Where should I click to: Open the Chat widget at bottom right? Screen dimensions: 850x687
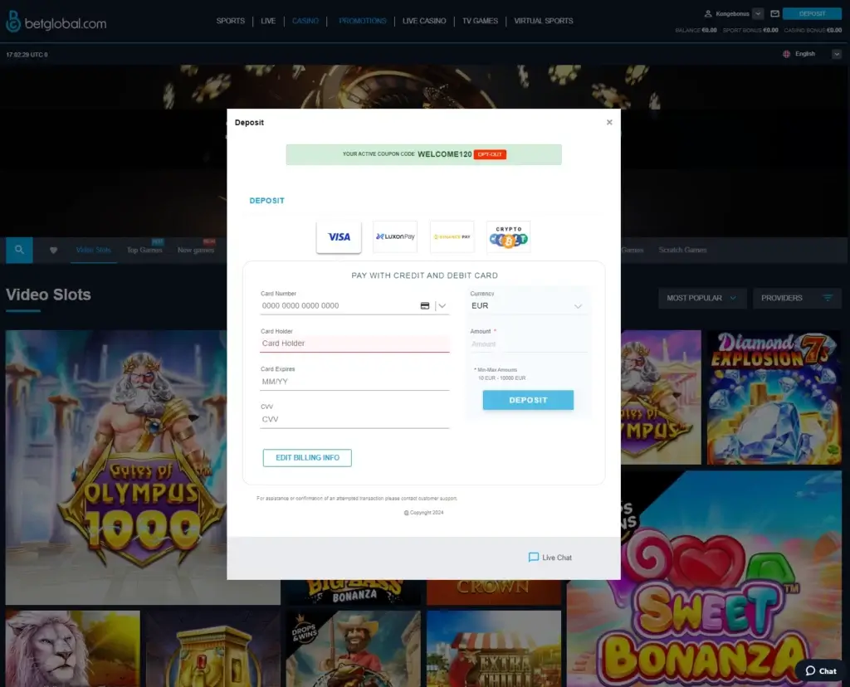click(821, 670)
